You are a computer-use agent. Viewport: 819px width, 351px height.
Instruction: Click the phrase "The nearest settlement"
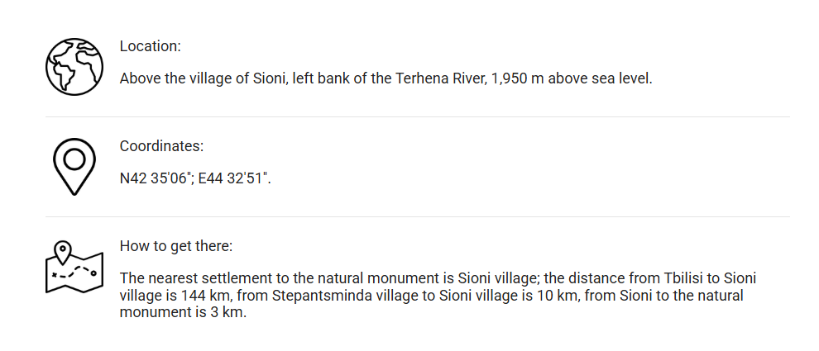click(190, 278)
